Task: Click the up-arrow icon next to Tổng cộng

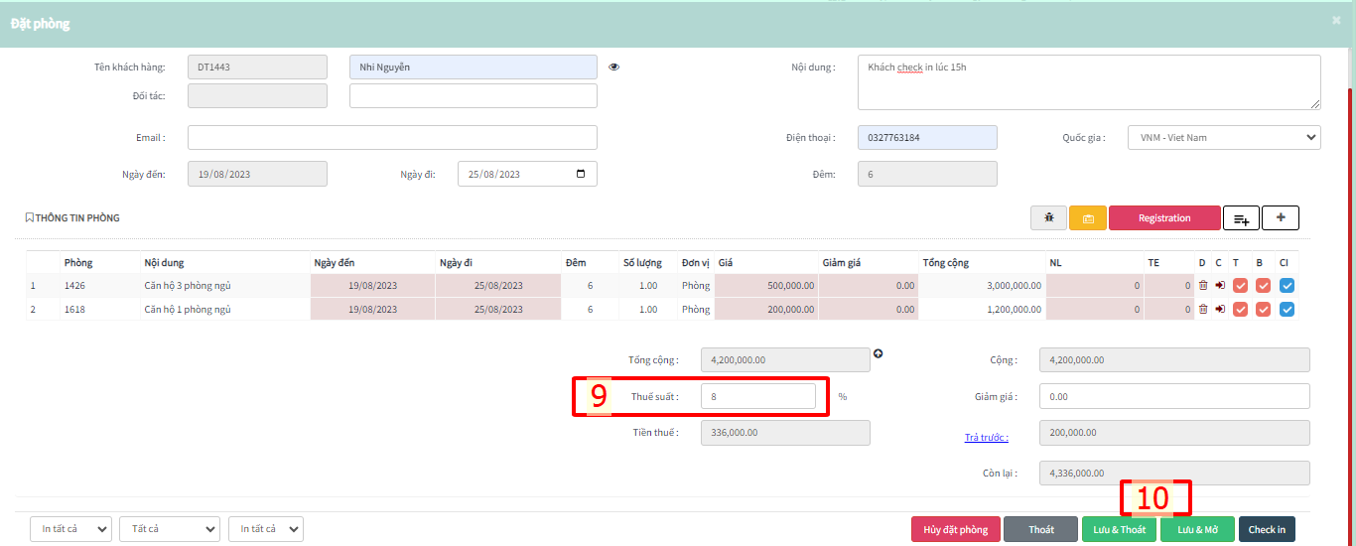Action: (878, 353)
